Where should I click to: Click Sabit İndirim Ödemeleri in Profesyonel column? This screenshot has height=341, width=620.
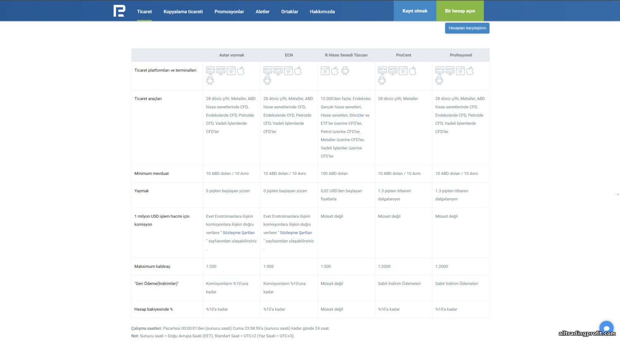pos(457,284)
